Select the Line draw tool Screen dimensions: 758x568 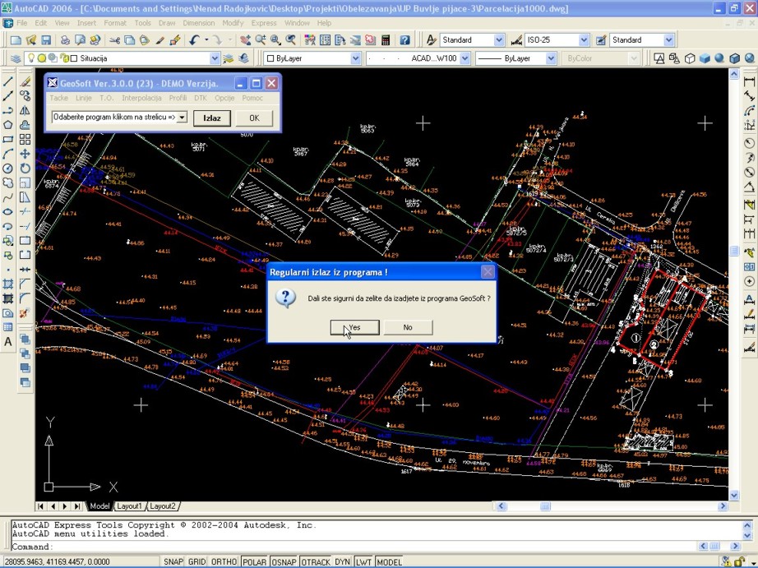coord(8,81)
